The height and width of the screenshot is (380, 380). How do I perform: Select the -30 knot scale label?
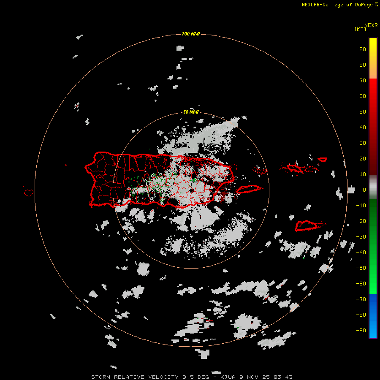point(361,237)
